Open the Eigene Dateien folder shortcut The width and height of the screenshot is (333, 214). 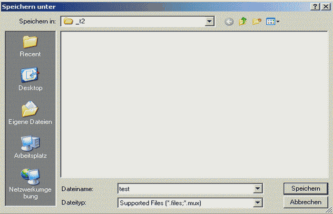point(30,112)
